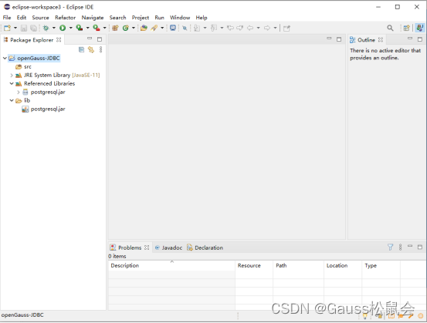
Task: Open the Run configurations dropdown arrow
Action: [71, 28]
